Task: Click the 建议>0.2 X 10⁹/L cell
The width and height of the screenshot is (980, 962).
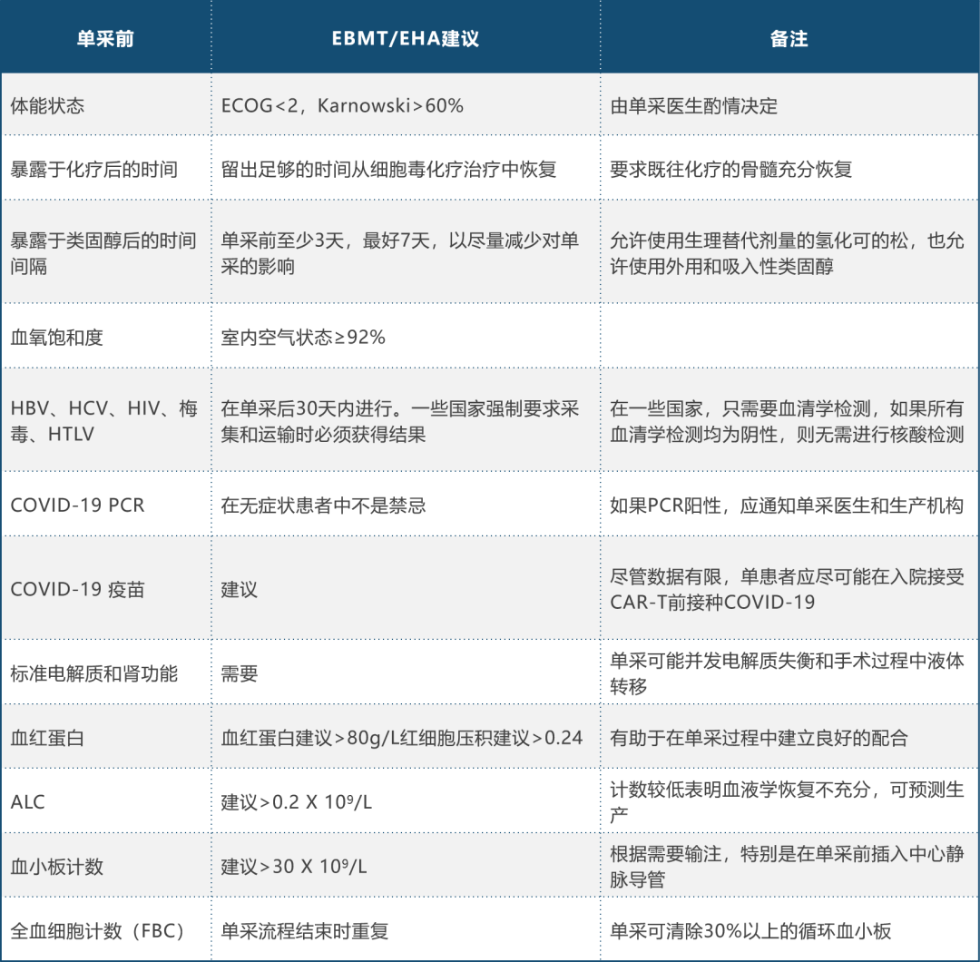Action: pos(296,802)
